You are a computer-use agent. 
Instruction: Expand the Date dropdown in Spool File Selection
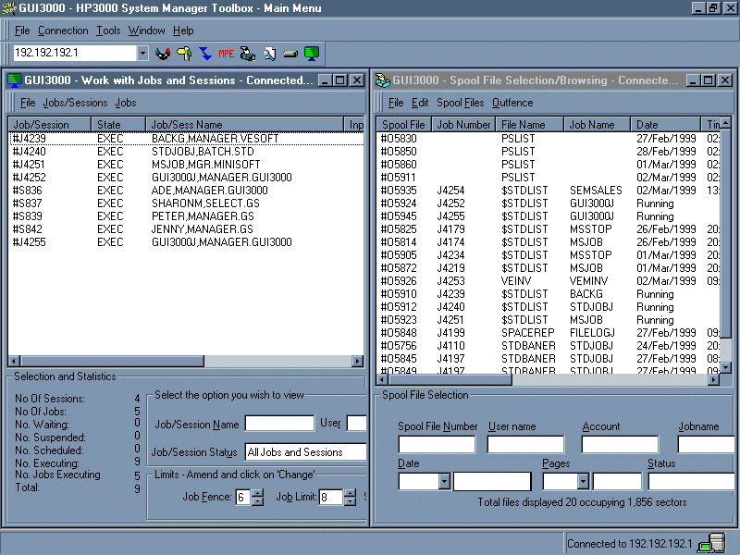click(x=444, y=481)
